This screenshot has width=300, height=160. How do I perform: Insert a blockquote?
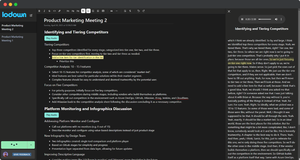[112, 11]
